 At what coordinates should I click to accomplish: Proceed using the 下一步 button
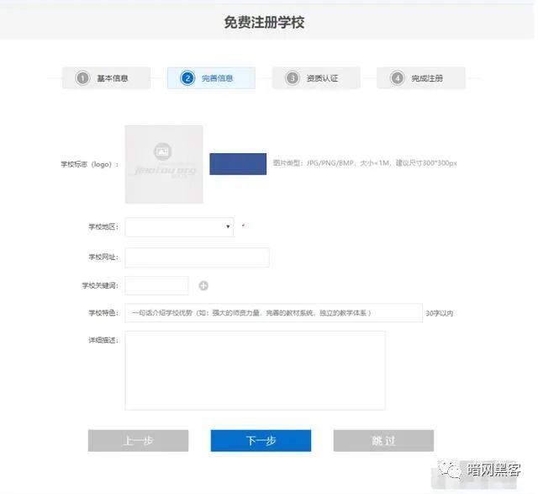click(x=261, y=441)
